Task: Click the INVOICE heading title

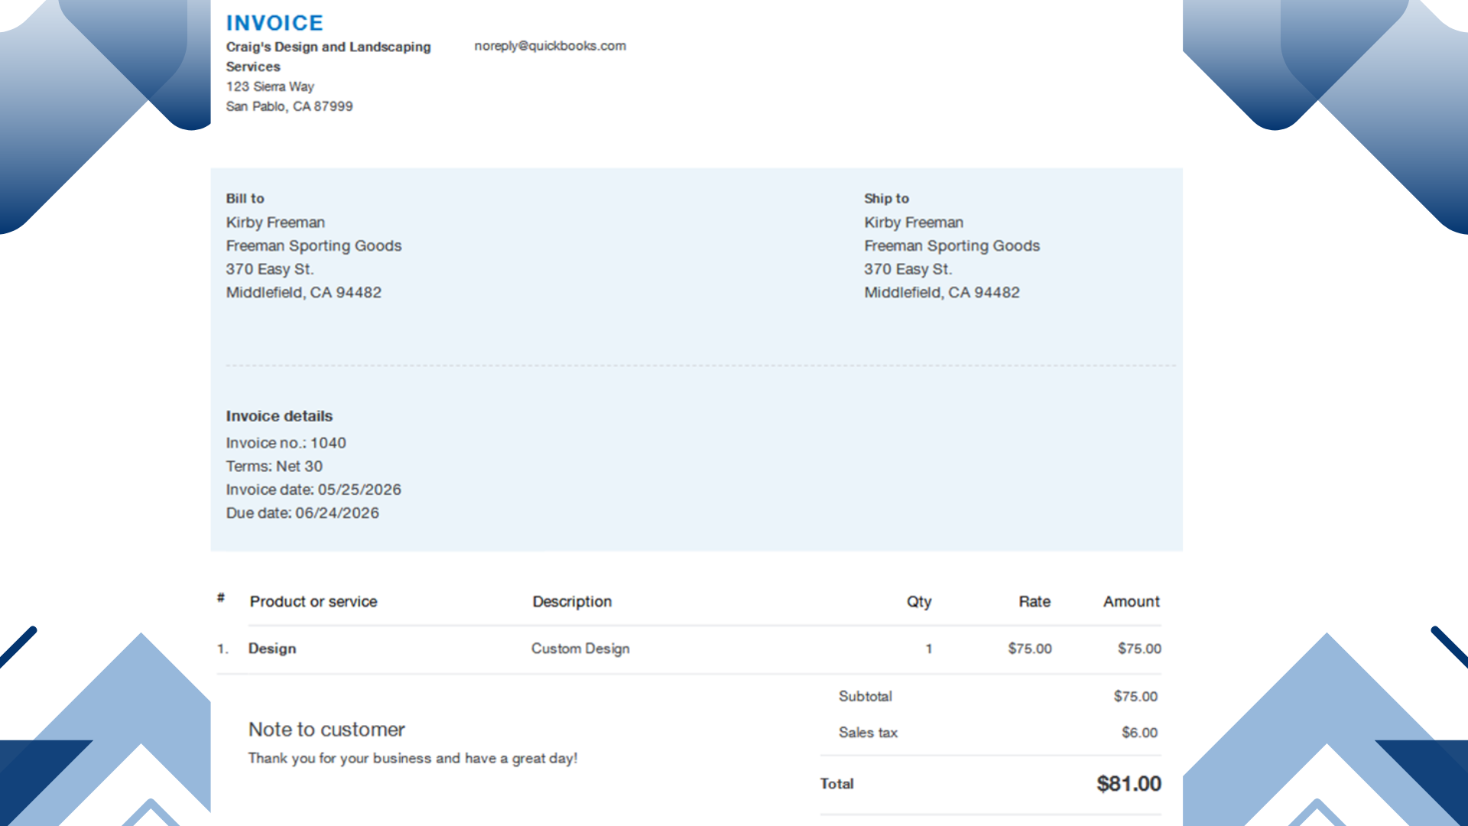Action: click(274, 23)
